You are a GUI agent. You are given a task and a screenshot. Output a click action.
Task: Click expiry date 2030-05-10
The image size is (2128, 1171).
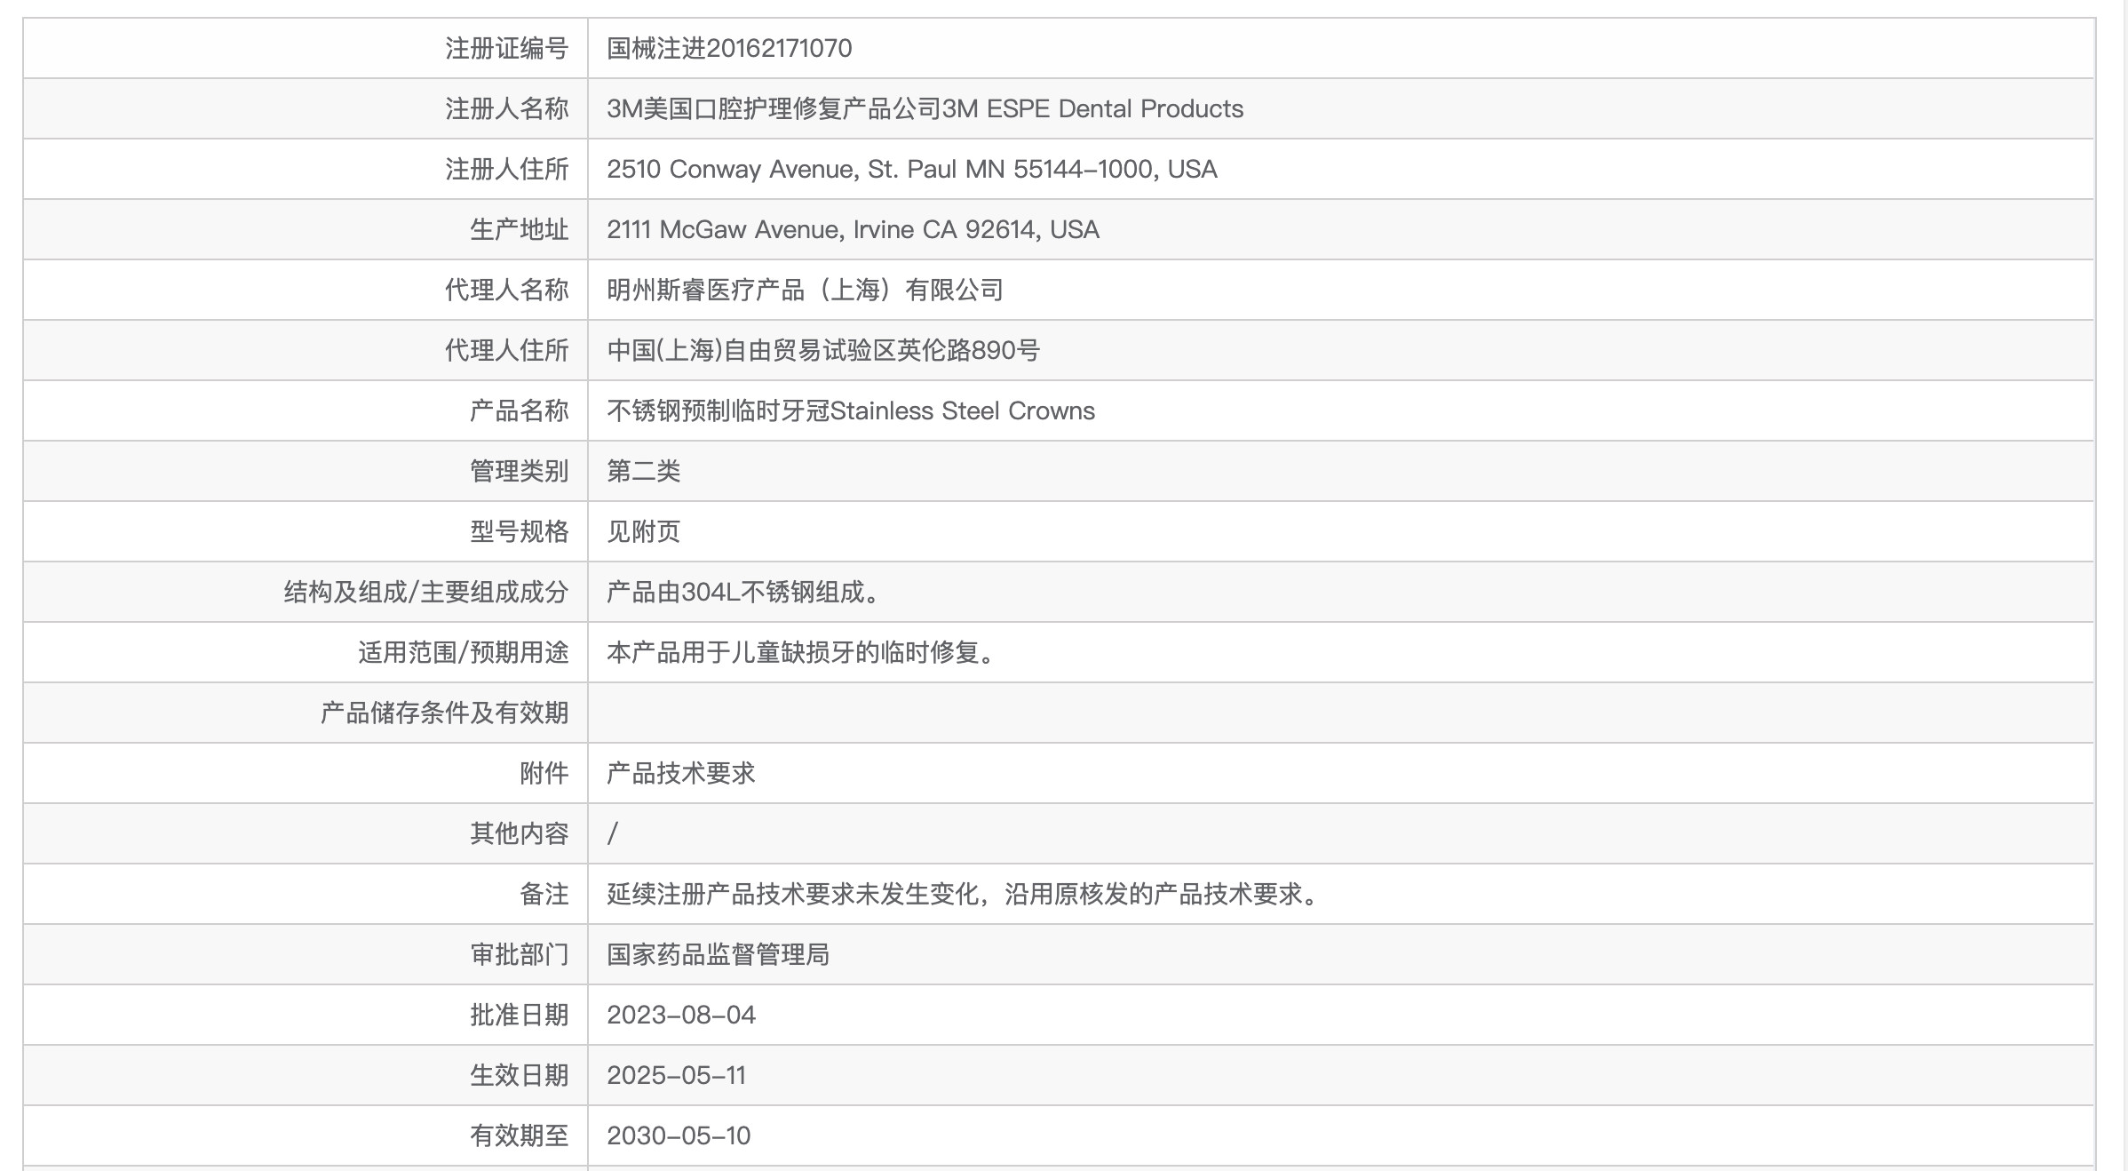tap(679, 1135)
